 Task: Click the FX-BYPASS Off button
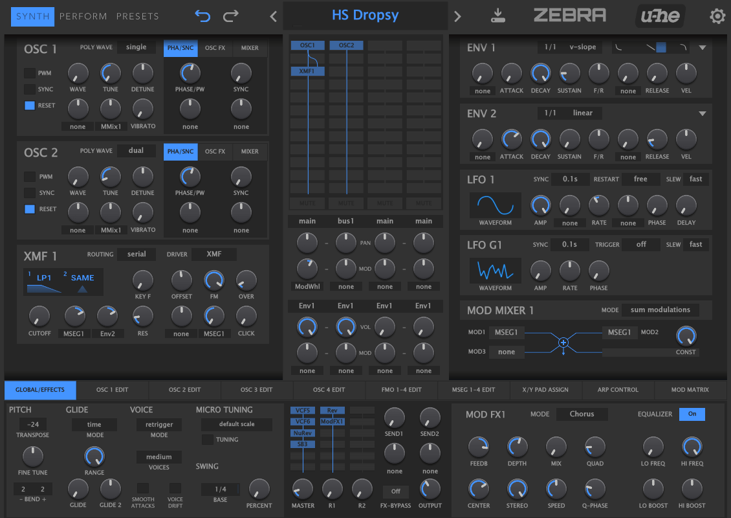[395, 491]
